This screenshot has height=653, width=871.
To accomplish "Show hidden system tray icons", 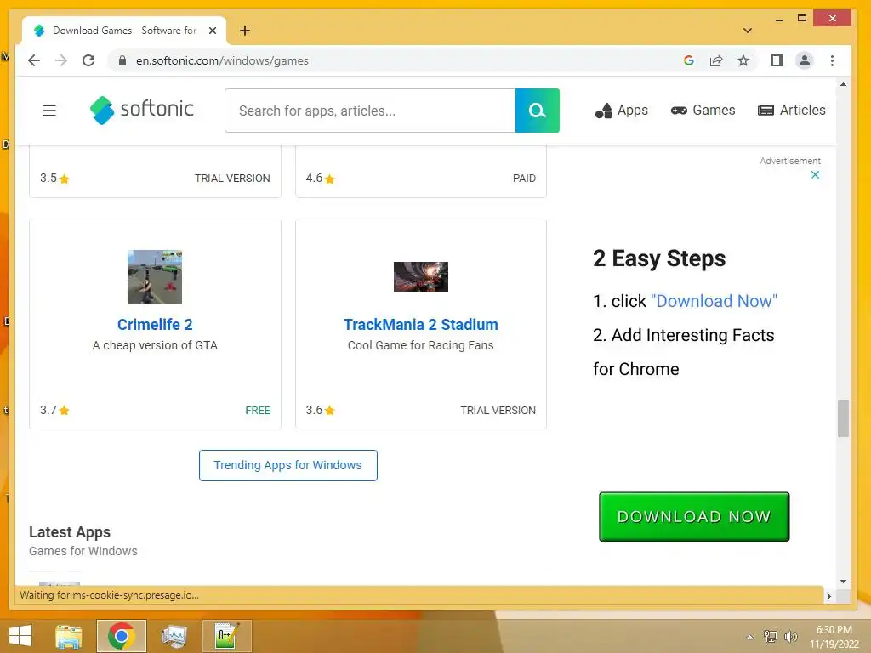I will click(x=750, y=637).
